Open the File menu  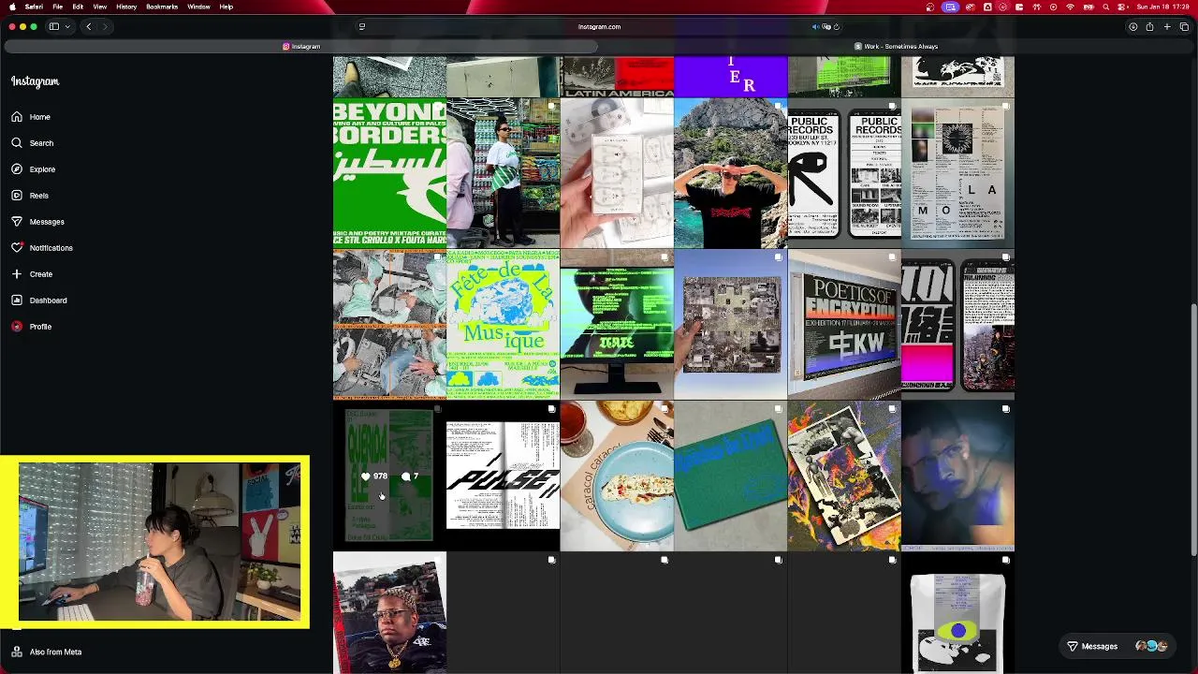click(x=57, y=7)
